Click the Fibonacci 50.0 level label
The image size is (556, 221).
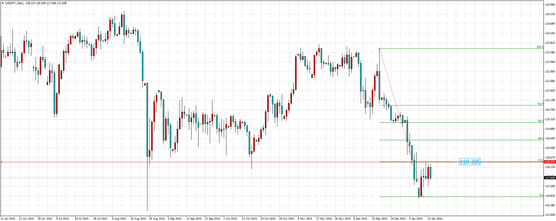(540, 121)
